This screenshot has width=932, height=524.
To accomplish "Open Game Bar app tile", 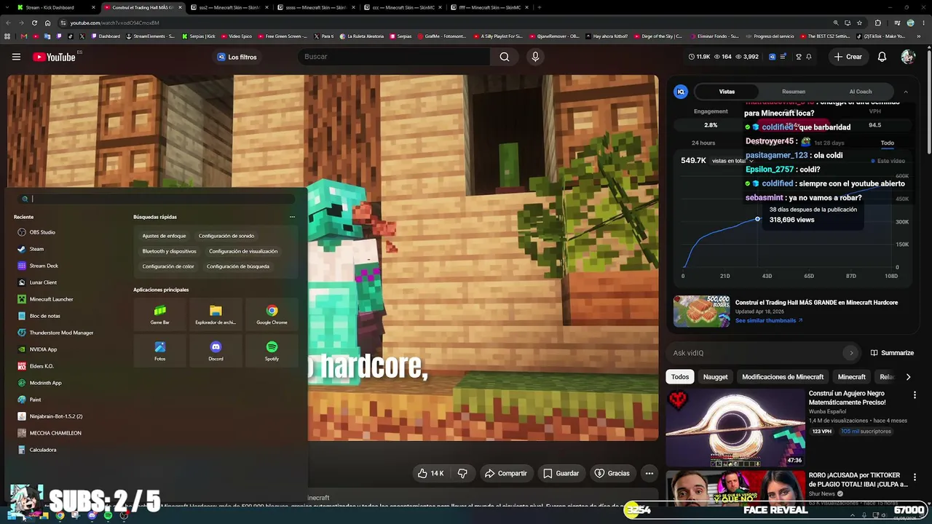I will click(159, 314).
